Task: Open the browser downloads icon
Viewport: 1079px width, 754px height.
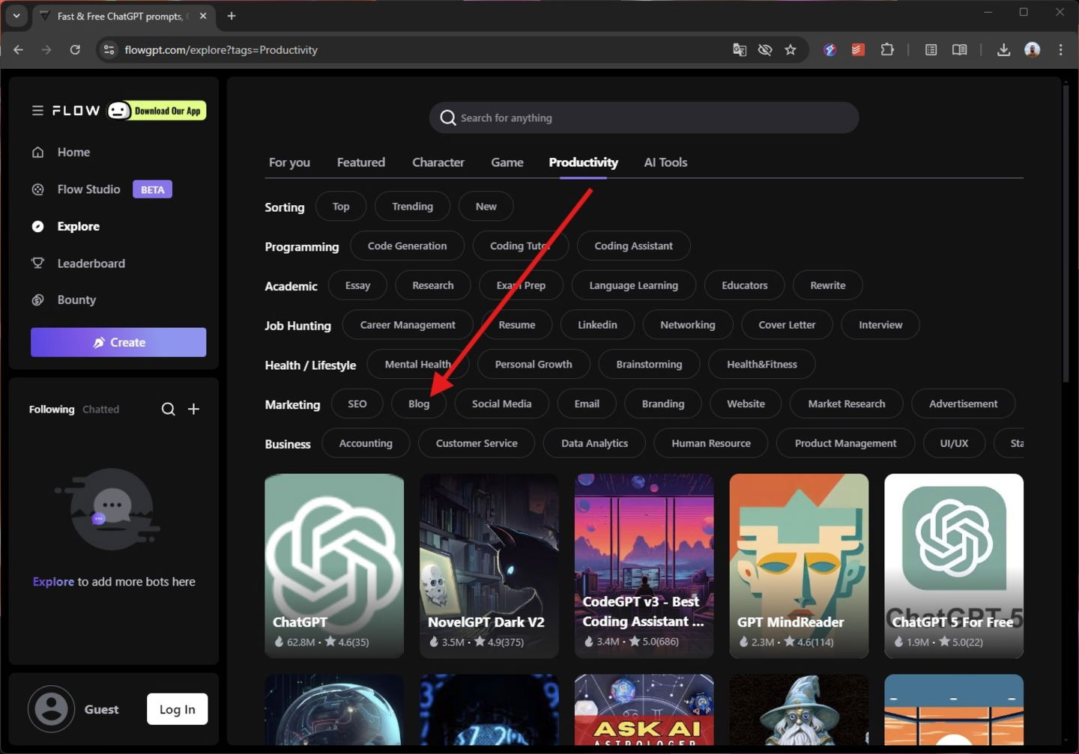Action: coord(1003,49)
